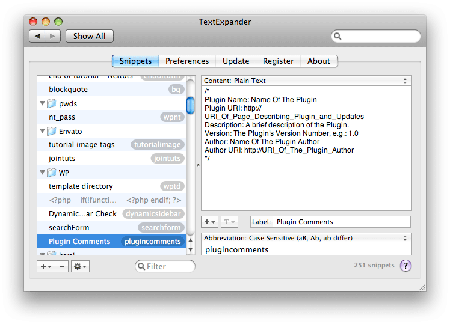This screenshot has height=324, width=450.
Task: Select the nt_pass snippet
Action: (x=112, y=117)
